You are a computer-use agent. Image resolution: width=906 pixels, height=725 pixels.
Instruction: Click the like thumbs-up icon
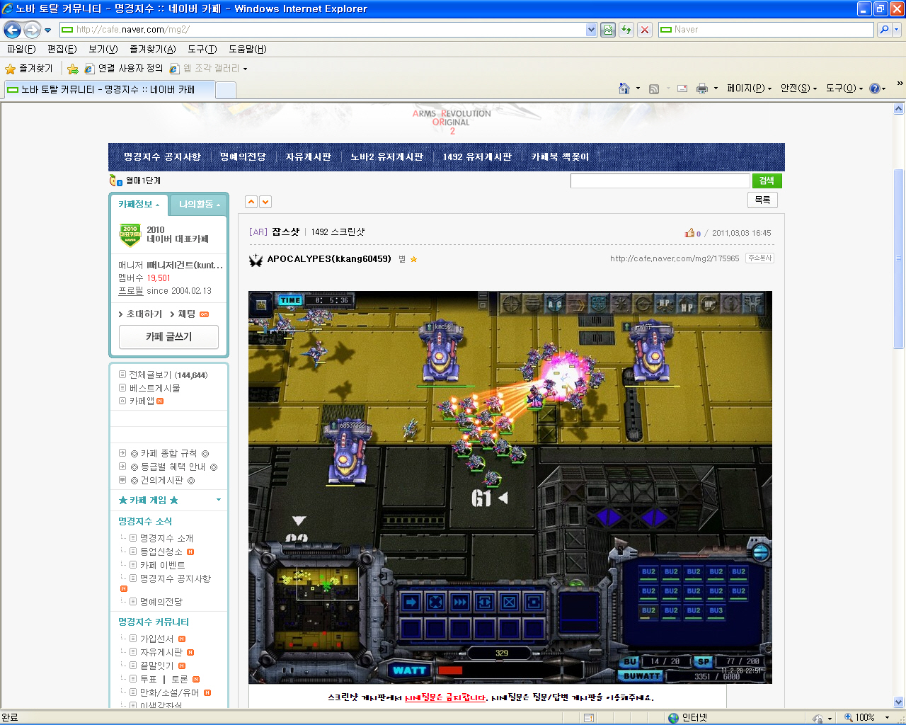pos(689,232)
